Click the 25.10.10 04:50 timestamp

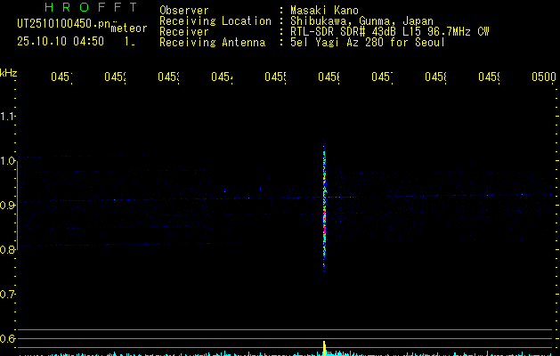(61, 41)
